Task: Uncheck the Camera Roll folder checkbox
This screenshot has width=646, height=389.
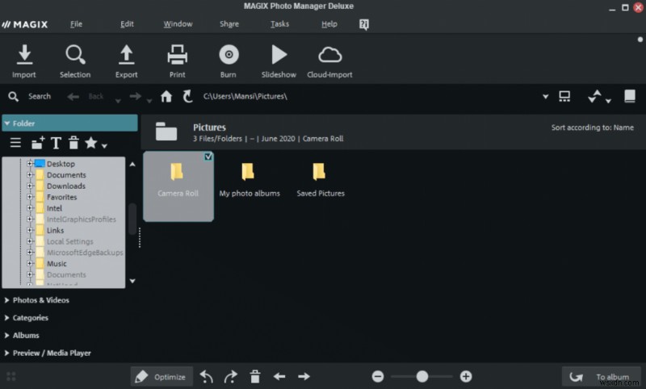Action: [208, 157]
